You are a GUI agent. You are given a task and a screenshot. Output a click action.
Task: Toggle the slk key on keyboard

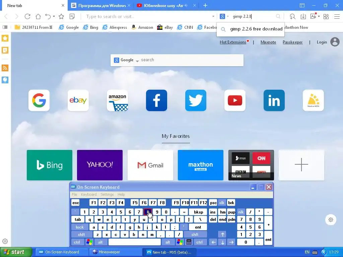222,202
